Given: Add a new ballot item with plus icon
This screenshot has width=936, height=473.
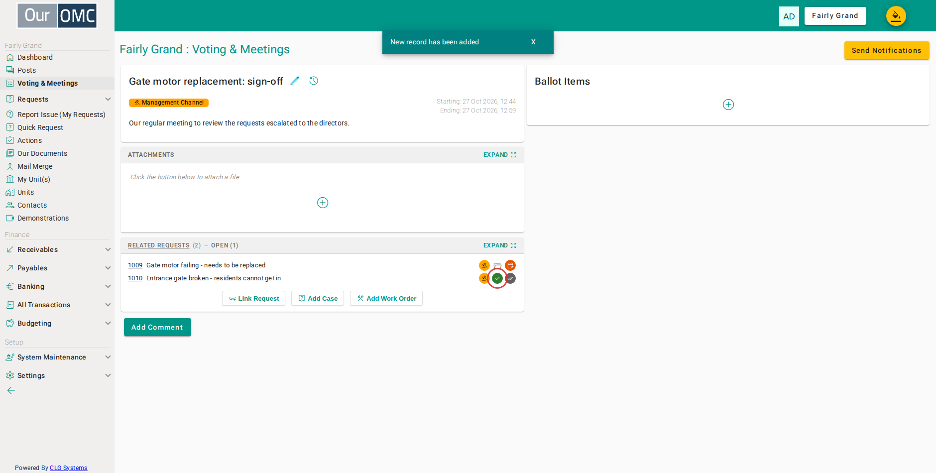Looking at the screenshot, I should pyautogui.click(x=728, y=105).
